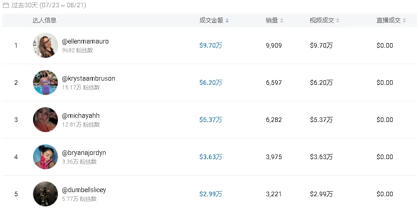This screenshot has width=417, height=210.
Task: Click @michayahh avatar picture
Action: click(45, 120)
